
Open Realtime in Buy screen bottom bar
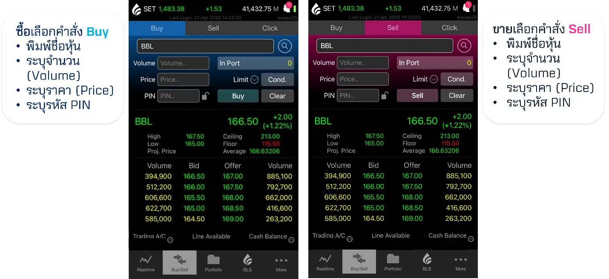click(x=146, y=263)
